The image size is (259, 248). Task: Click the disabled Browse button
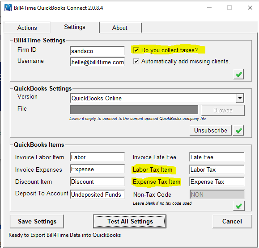coord(223,110)
